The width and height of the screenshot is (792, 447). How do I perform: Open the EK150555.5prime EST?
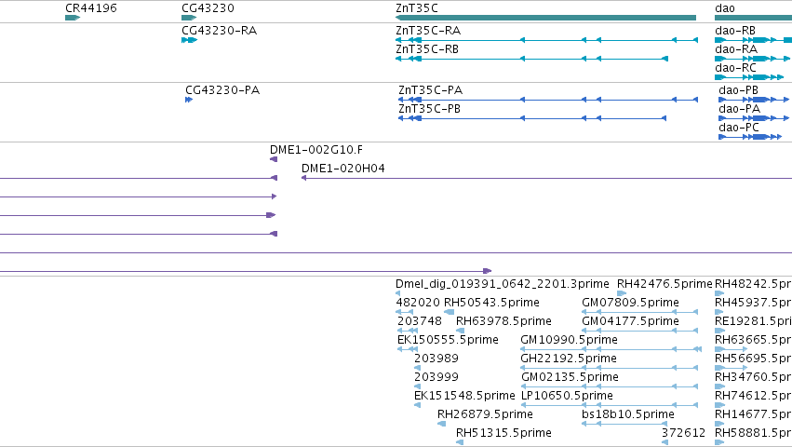(448, 340)
